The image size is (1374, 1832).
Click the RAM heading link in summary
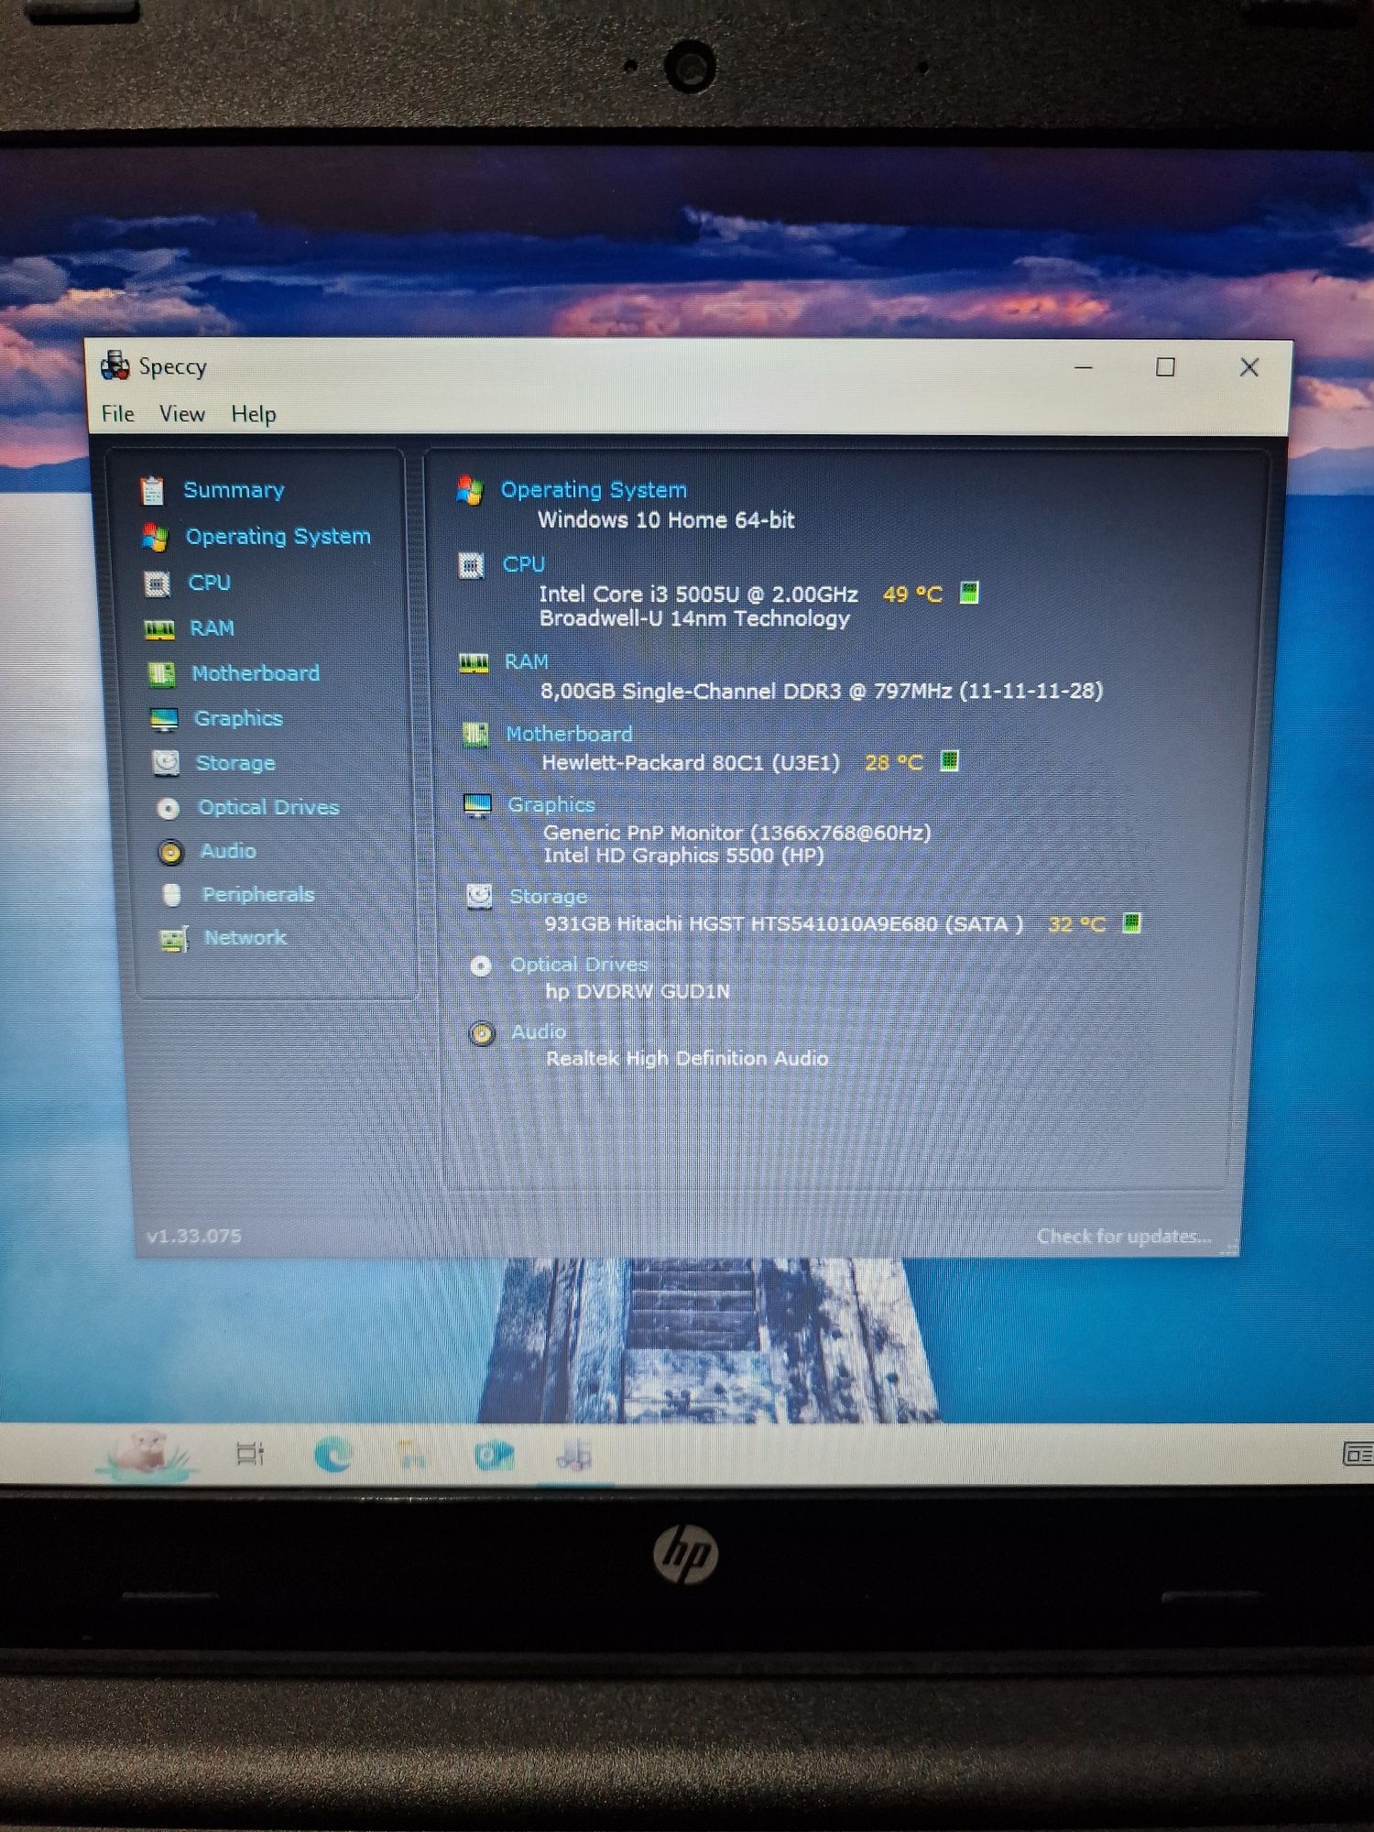click(527, 661)
